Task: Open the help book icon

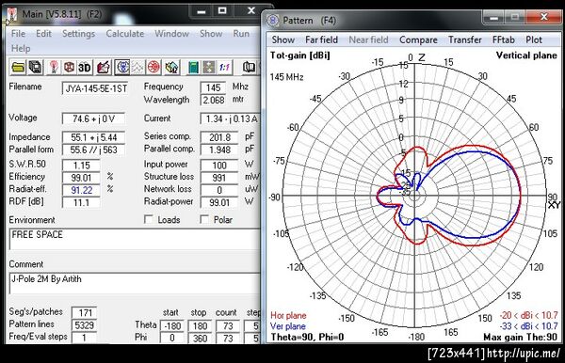Action: point(249,67)
